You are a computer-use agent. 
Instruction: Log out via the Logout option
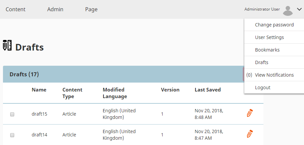[x=263, y=88]
